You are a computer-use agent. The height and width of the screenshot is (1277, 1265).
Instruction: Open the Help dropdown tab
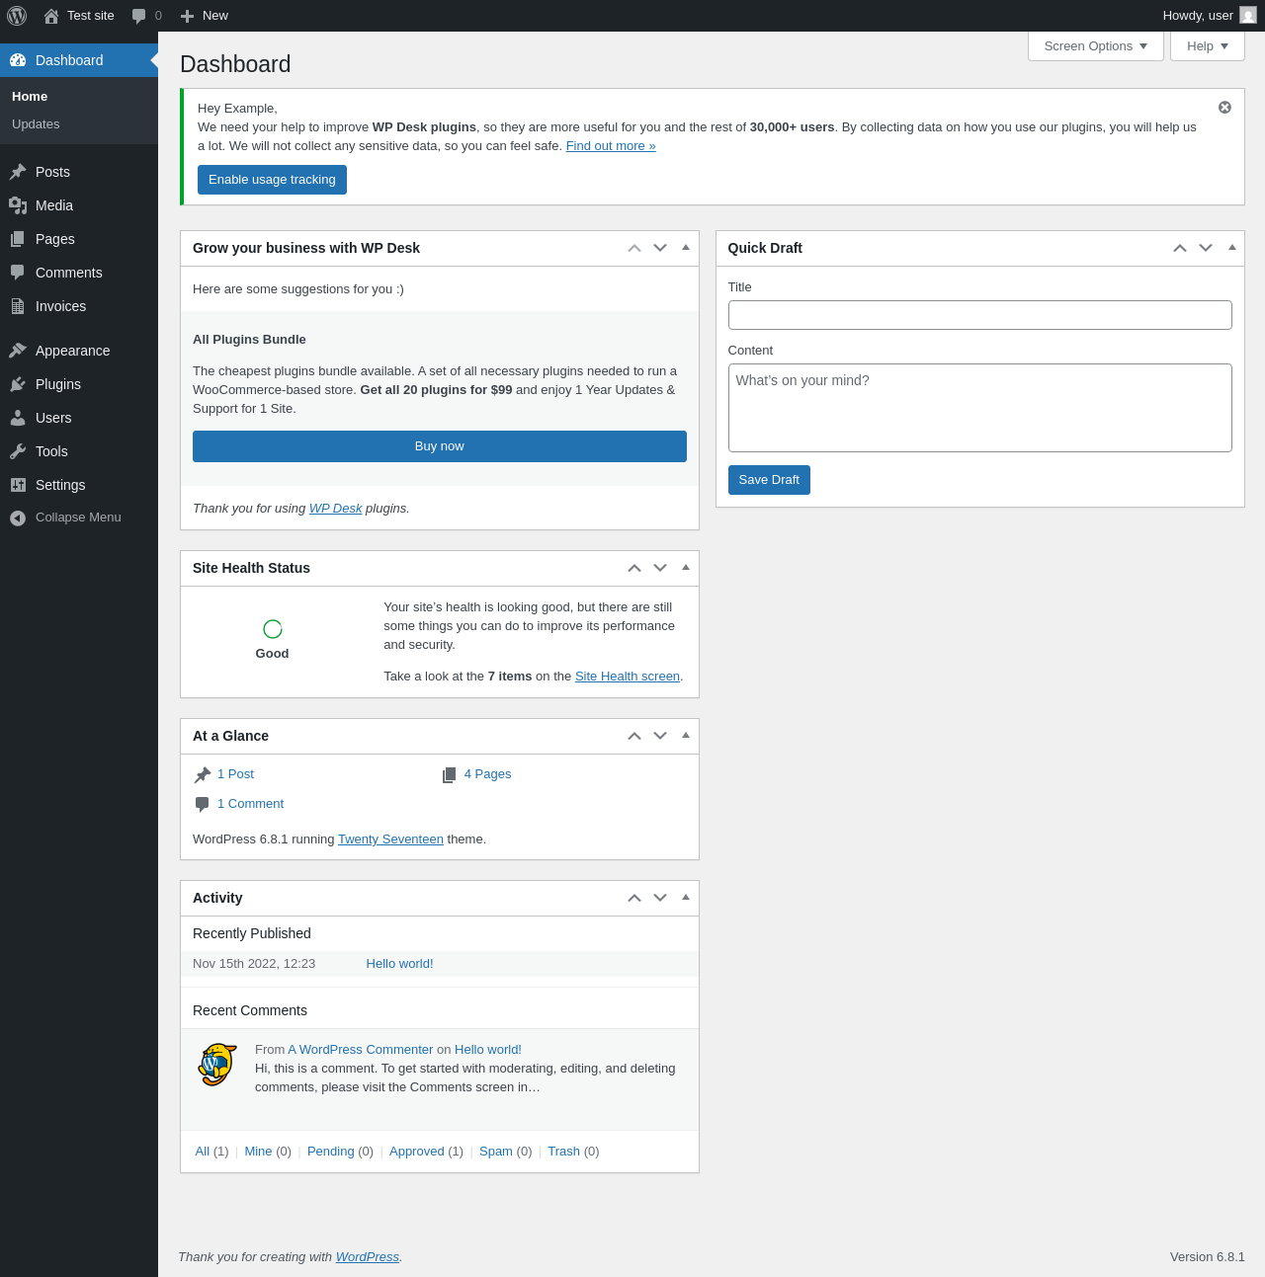[1208, 46]
